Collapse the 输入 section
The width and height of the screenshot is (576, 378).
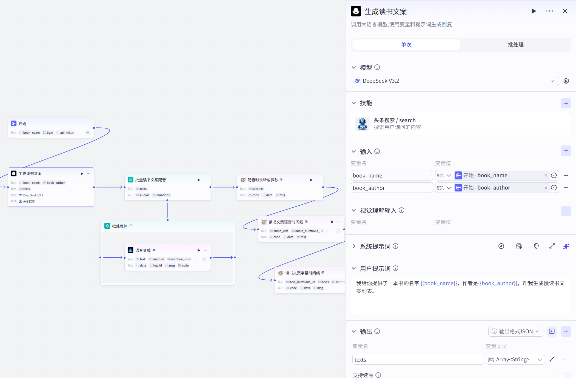[x=354, y=151]
